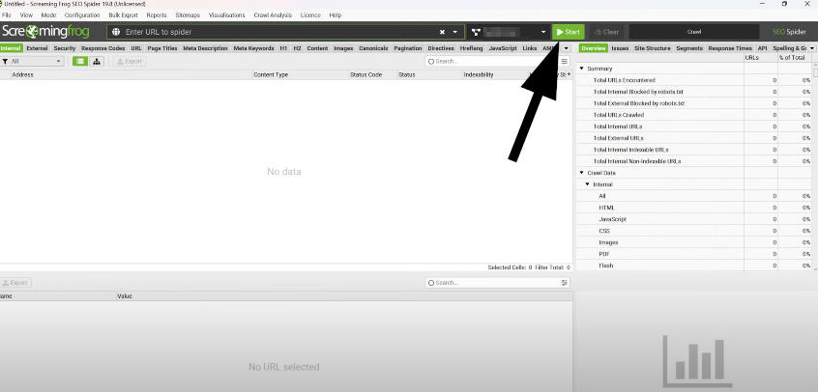Open search filter options in the lower search box
This screenshot has width=818, height=392.
[x=564, y=283]
